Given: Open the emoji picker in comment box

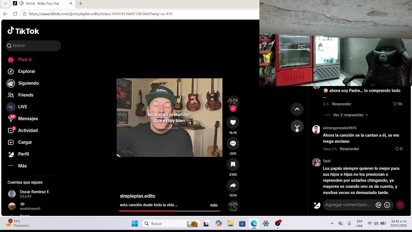Looking at the screenshot, I should [x=387, y=205].
